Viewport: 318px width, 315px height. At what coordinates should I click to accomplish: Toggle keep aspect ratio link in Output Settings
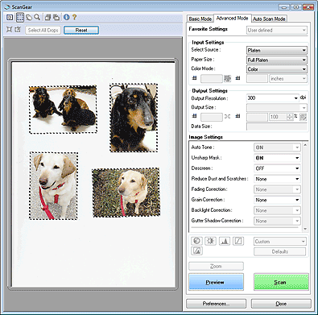pos(227,117)
